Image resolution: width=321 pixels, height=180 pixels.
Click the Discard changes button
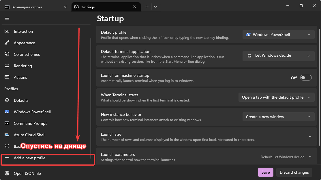[294, 172]
